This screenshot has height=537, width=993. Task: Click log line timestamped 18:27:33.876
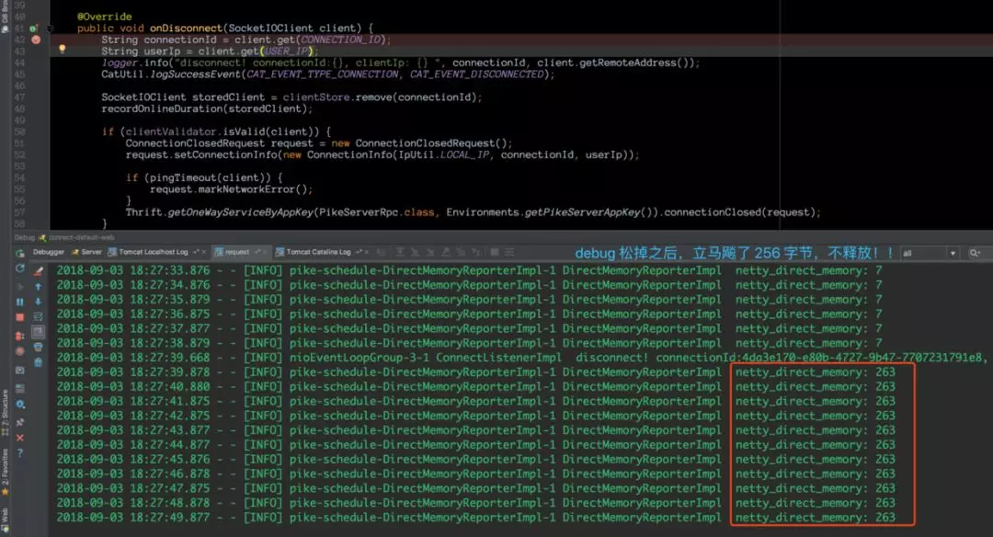469,271
